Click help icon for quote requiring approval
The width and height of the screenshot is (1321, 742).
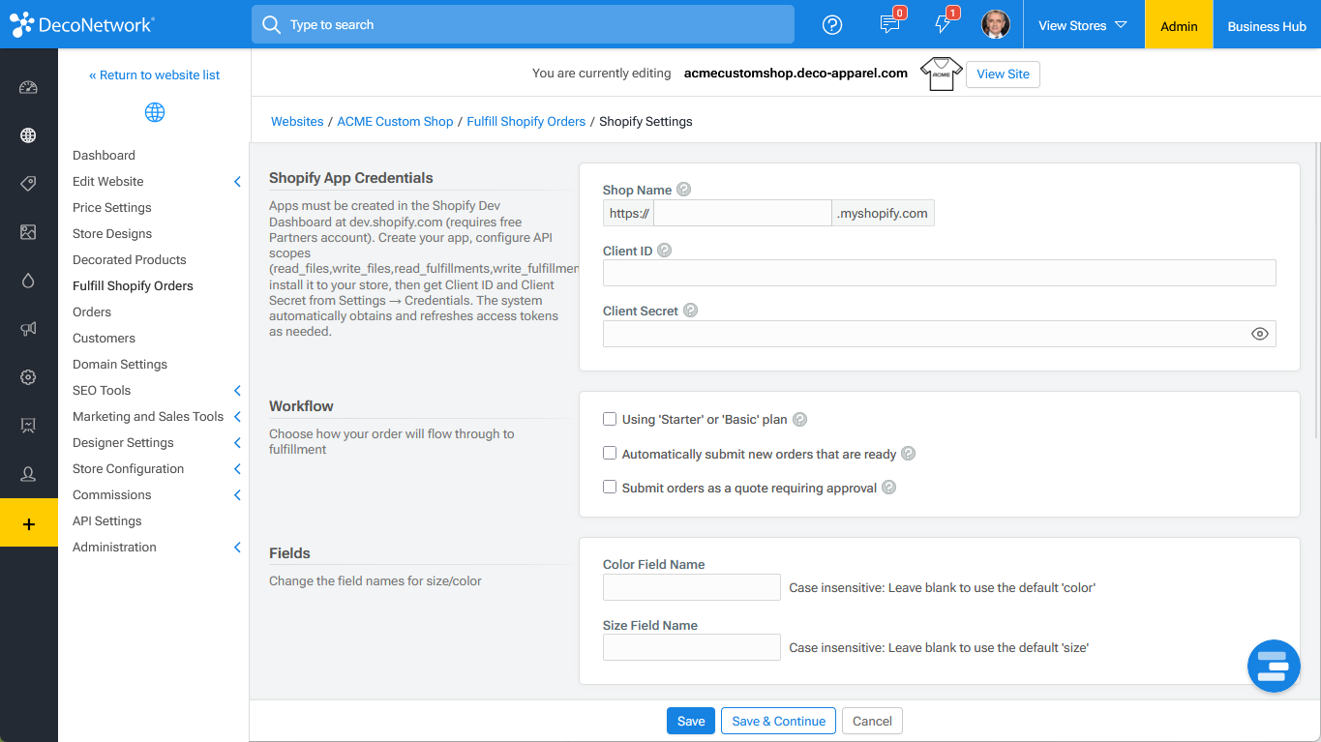[x=888, y=488]
